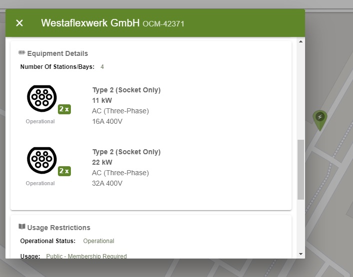Screen dimensions: 353x277
Task: Click the 11 kW power label
Action: pyautogui.click(x=102, y=100)
